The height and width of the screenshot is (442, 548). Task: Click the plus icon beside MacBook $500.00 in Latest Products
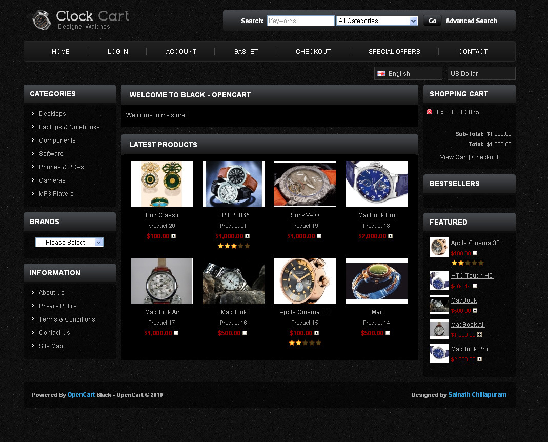pyautogui.click(x=245, y=333)
